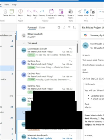Viewport: 104px width, 140px height.
Task: Open Schedule with Copilot
Action: pyautogui.click(x=51, y=11)
